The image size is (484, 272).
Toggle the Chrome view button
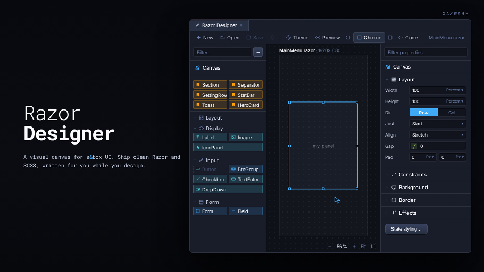[369, 38]
